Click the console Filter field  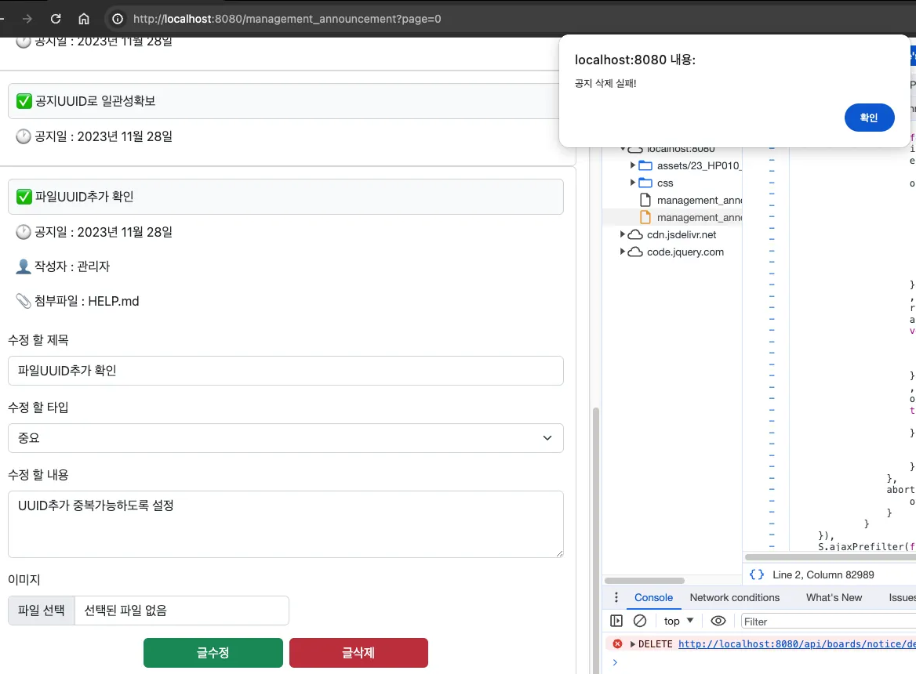point(828,621)
